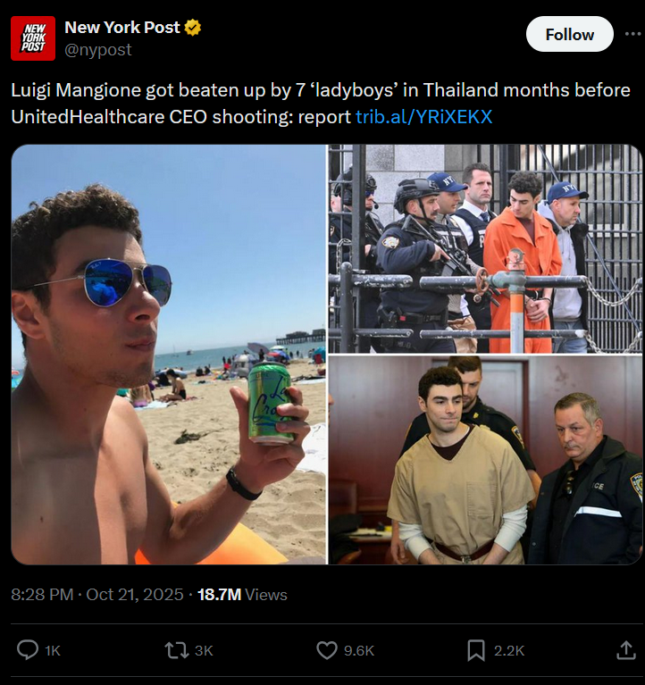Open the beach selfie photo

click(x=169, y=355)
